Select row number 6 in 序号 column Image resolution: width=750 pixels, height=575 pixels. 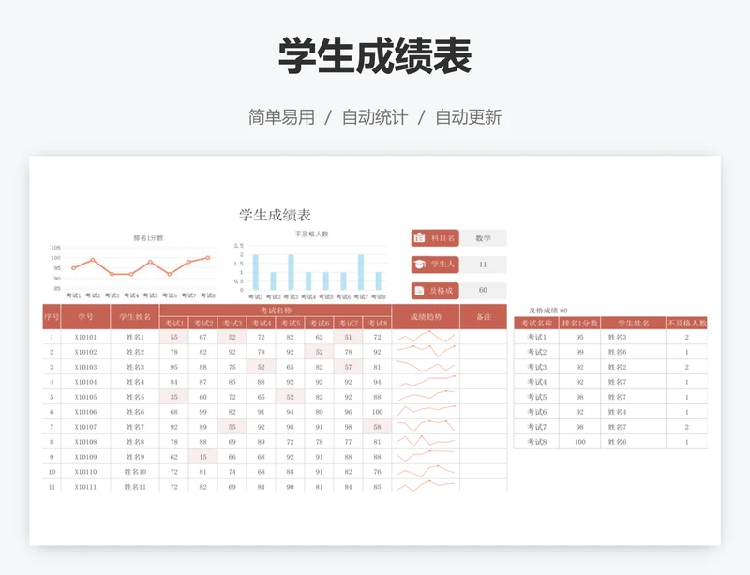[x=52, y=412]
